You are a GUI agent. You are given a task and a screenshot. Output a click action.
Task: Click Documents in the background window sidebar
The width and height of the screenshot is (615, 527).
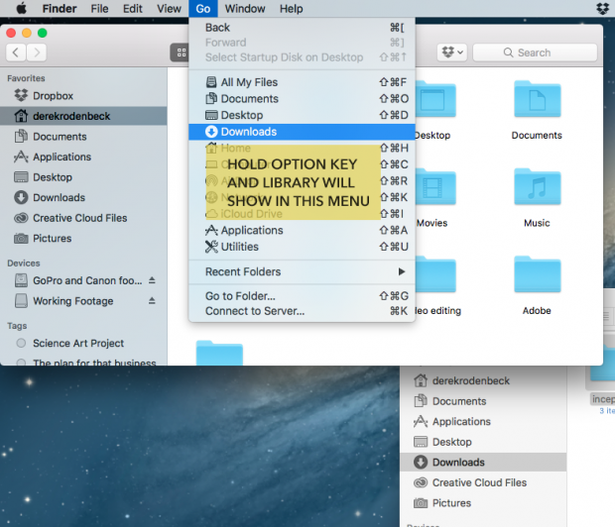(483, 401)
